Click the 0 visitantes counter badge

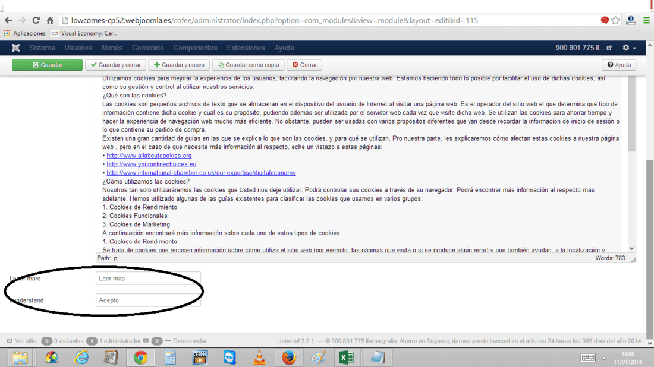coord(47,341)
